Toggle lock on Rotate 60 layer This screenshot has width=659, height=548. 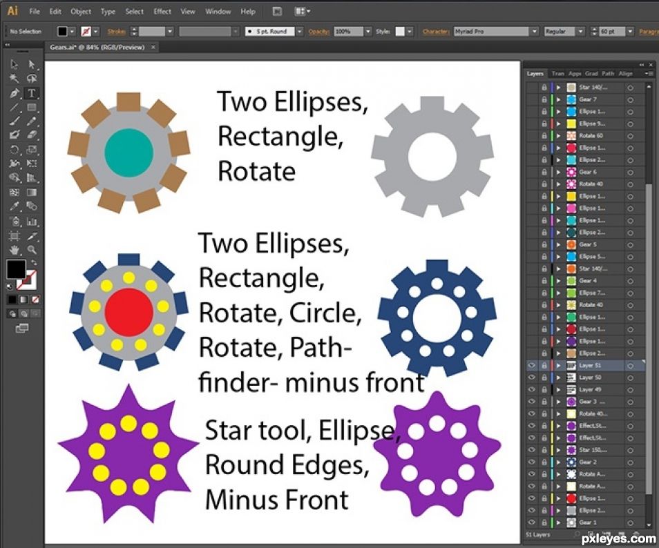tap(544, 136)
